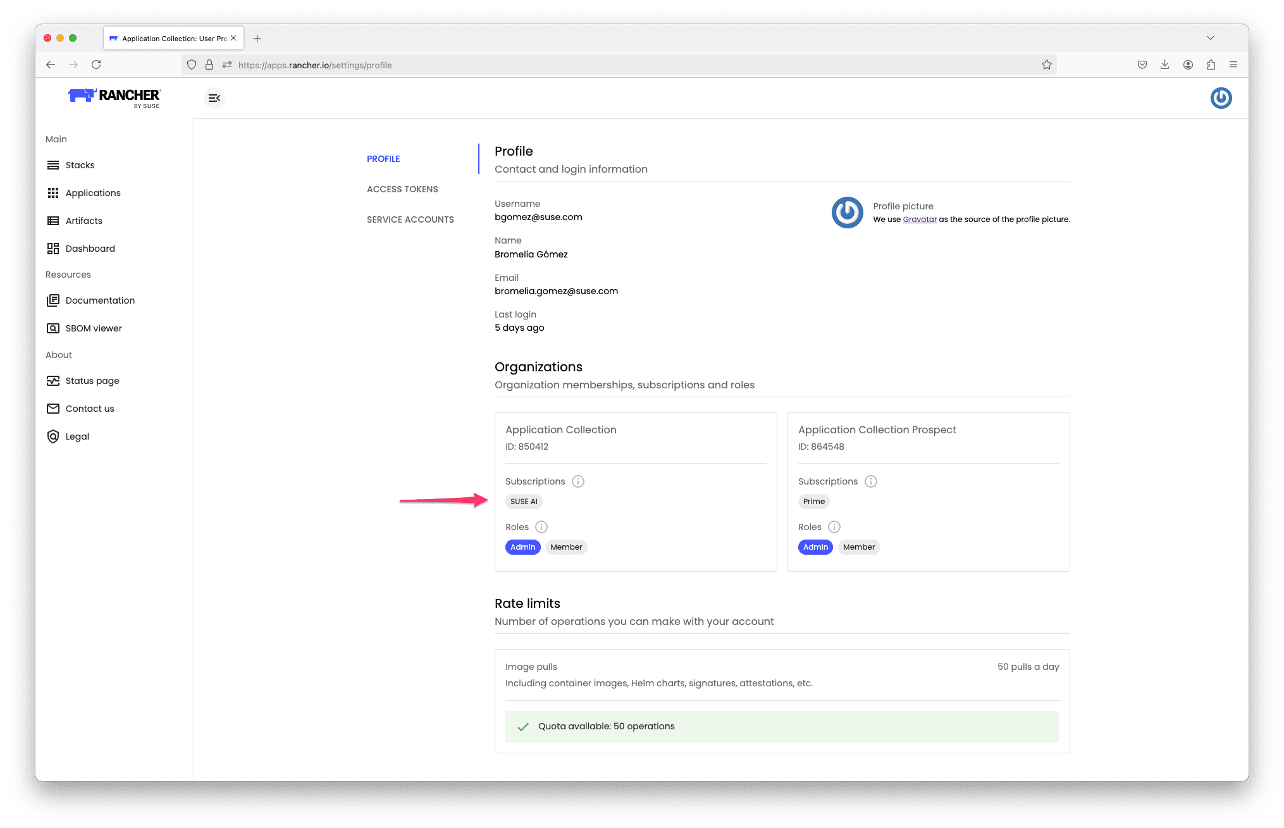View the Artifacts page
Image resolution: width=1284 pixels, height=828 pixels.
click(x=83, y=221)
